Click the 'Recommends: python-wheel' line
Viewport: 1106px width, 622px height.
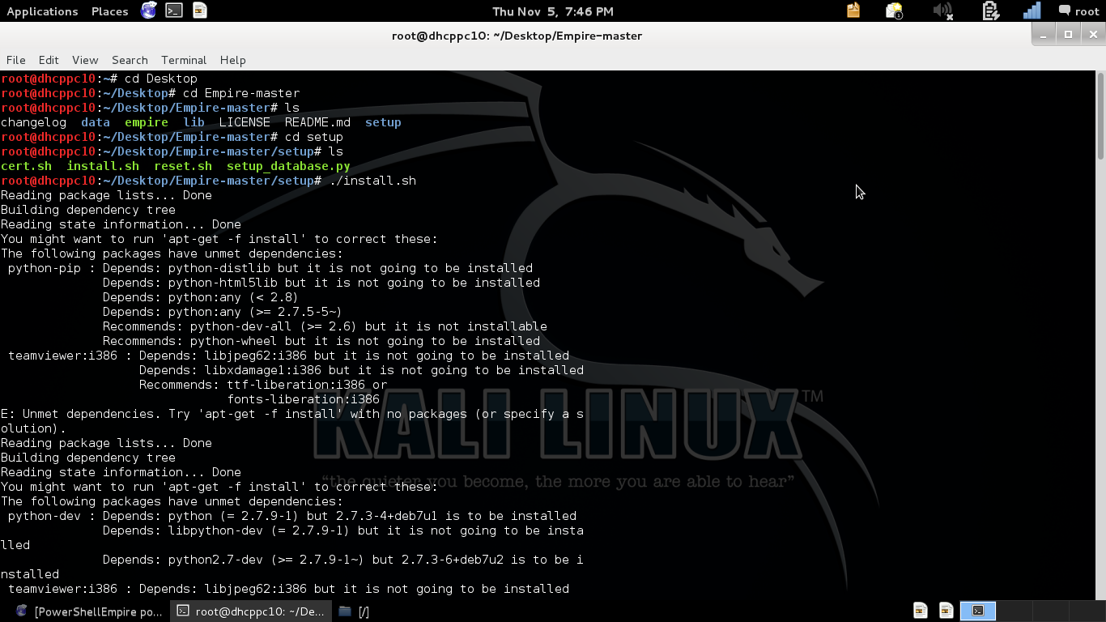tap(321, 341)
